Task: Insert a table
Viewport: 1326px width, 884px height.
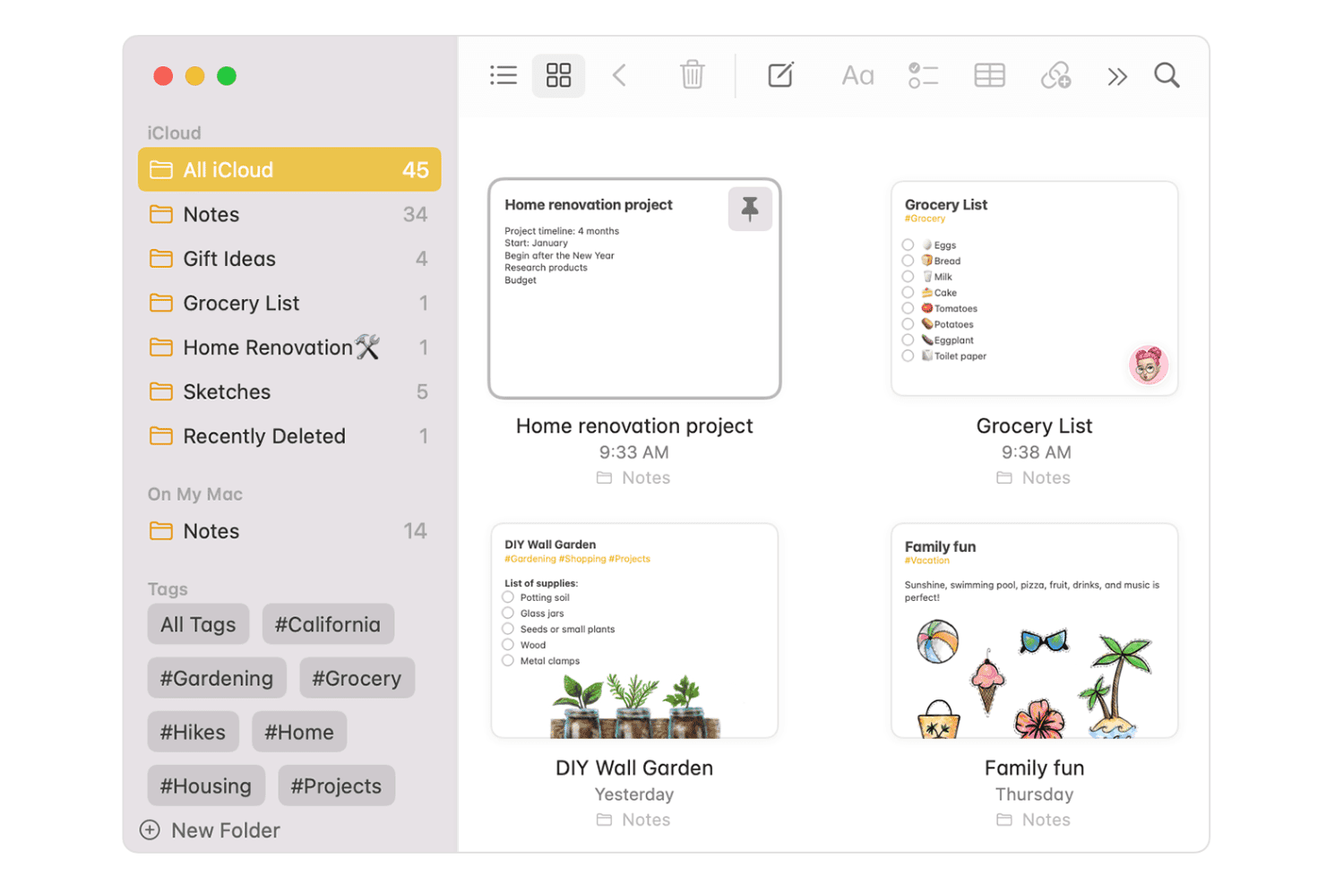Action: (989, 75)
